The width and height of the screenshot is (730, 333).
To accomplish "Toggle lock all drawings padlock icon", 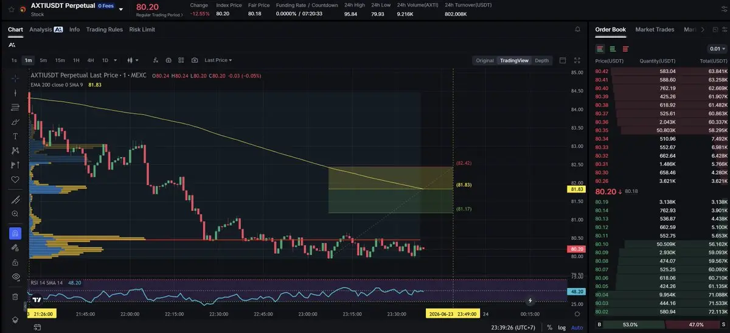I will pos(15,262).
